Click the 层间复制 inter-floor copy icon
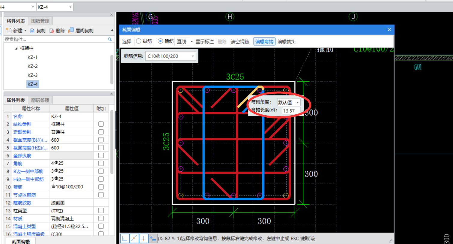 [x=71, y=31]
